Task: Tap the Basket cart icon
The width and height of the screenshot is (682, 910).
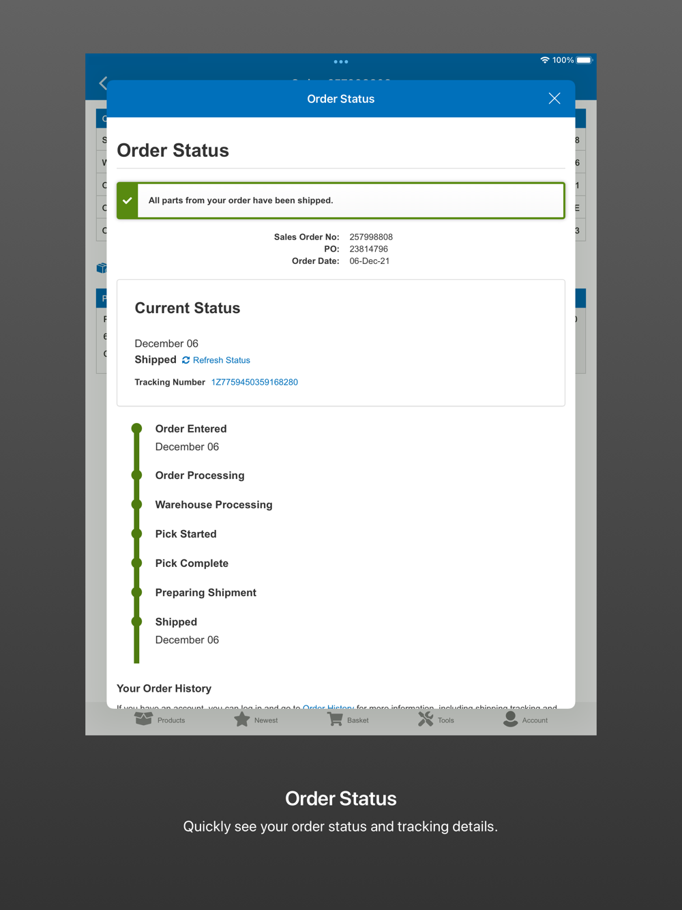Action: (x=335, y=720)
